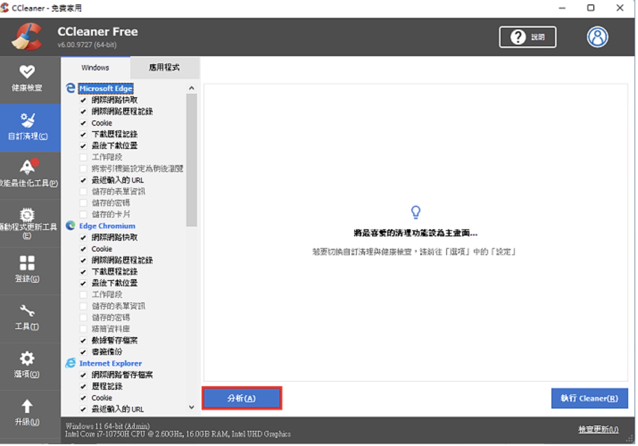Open the 說明 help button
The image size is (638, 446).
tap(527, 37)
